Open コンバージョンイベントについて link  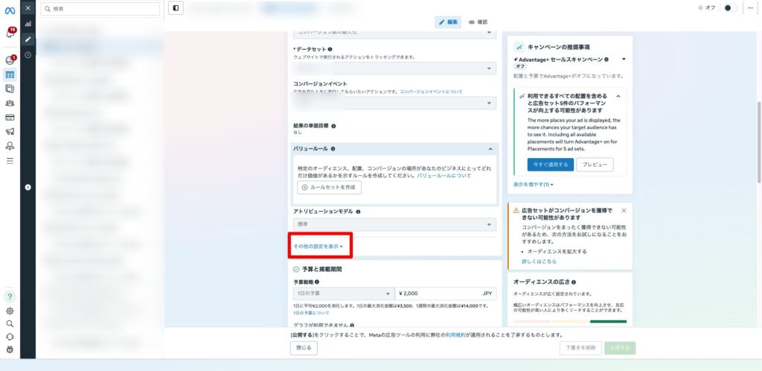[431, 92]
